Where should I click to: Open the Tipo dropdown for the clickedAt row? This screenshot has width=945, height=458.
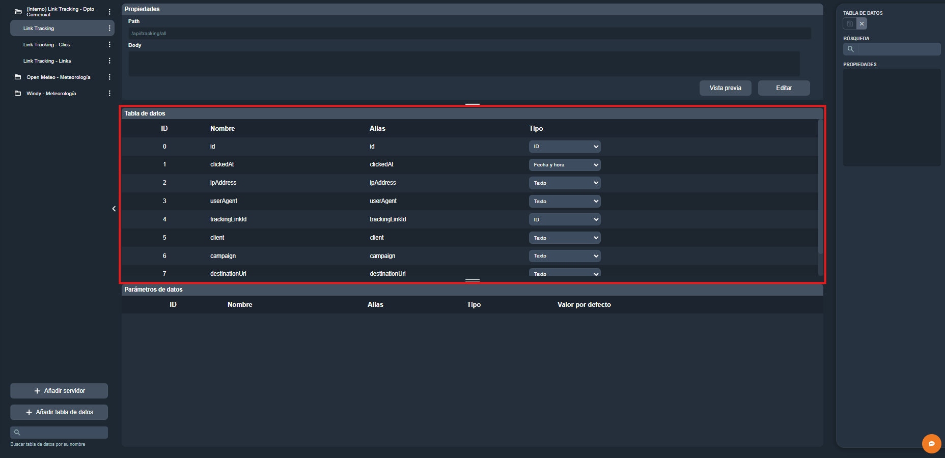click(564, 165)
